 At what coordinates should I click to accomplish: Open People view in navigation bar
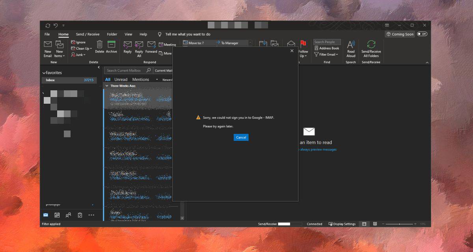[68, 215]
